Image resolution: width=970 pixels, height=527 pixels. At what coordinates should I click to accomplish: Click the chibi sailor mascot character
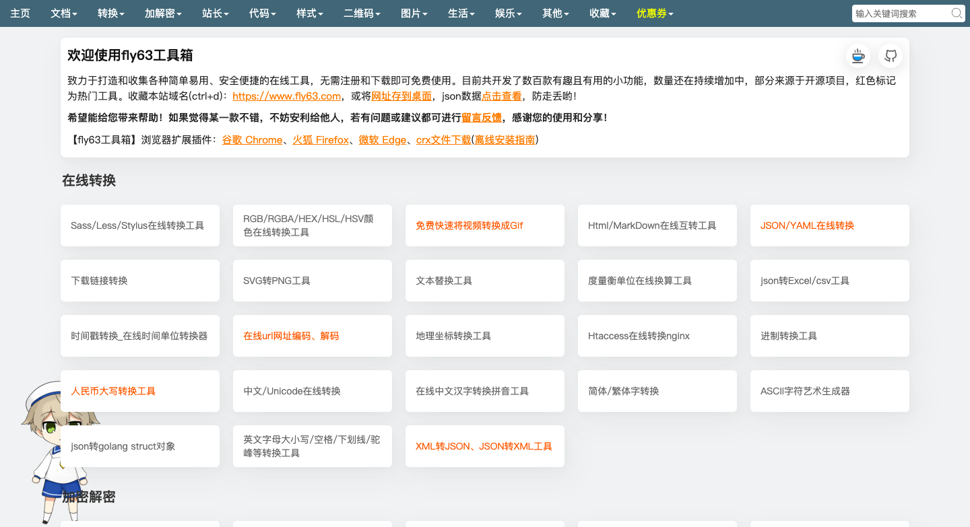click(x=51, y=471)
